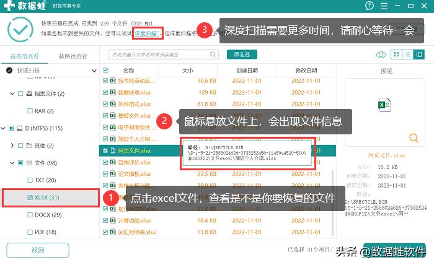Switch to the 按类型查看 tab
434x265 pixels.
[x=25, y=56]
